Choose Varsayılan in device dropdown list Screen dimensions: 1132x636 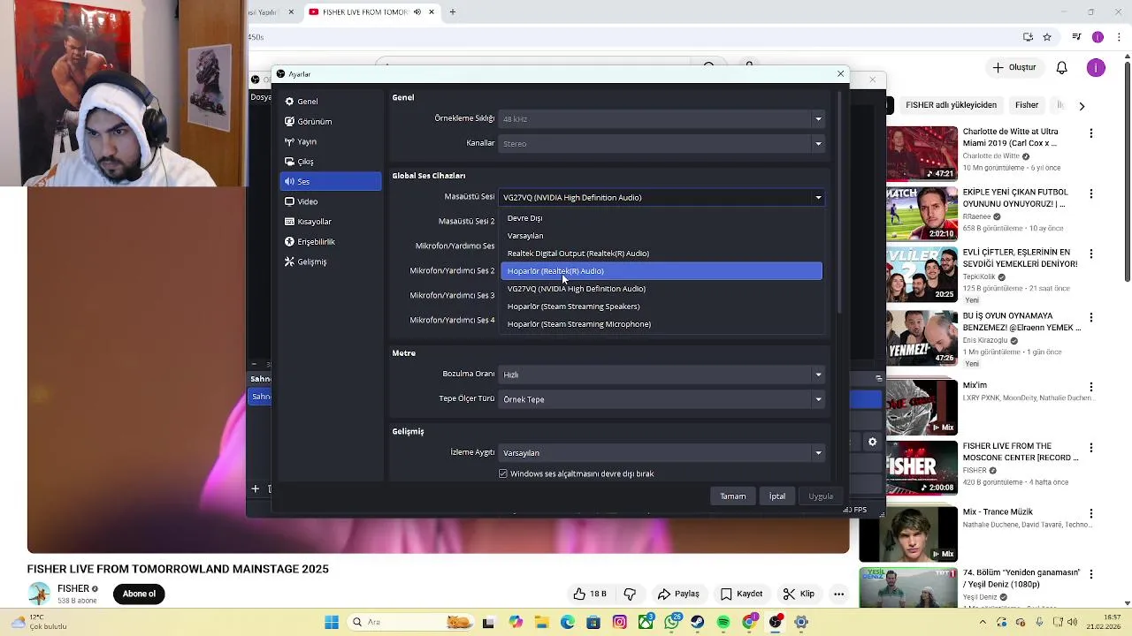(661, 236)
